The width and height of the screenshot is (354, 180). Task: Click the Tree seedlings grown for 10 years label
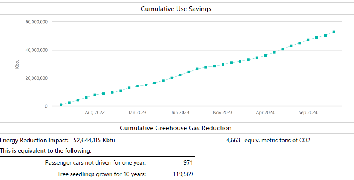[x=102, y=174]
